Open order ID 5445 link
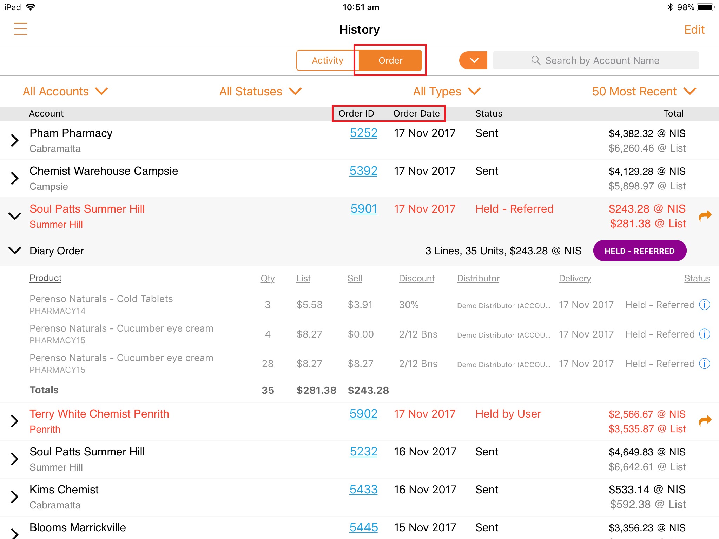 coord(363,527)
